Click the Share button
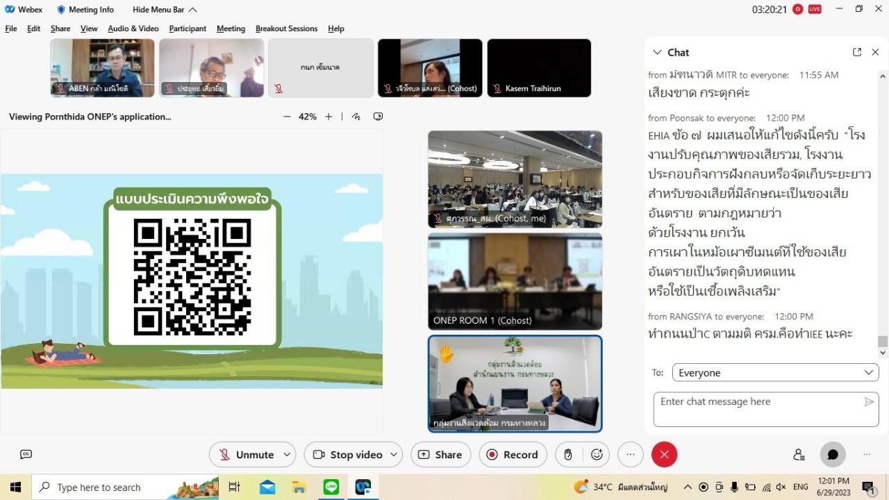889x500 pixels. pos(440,455)
